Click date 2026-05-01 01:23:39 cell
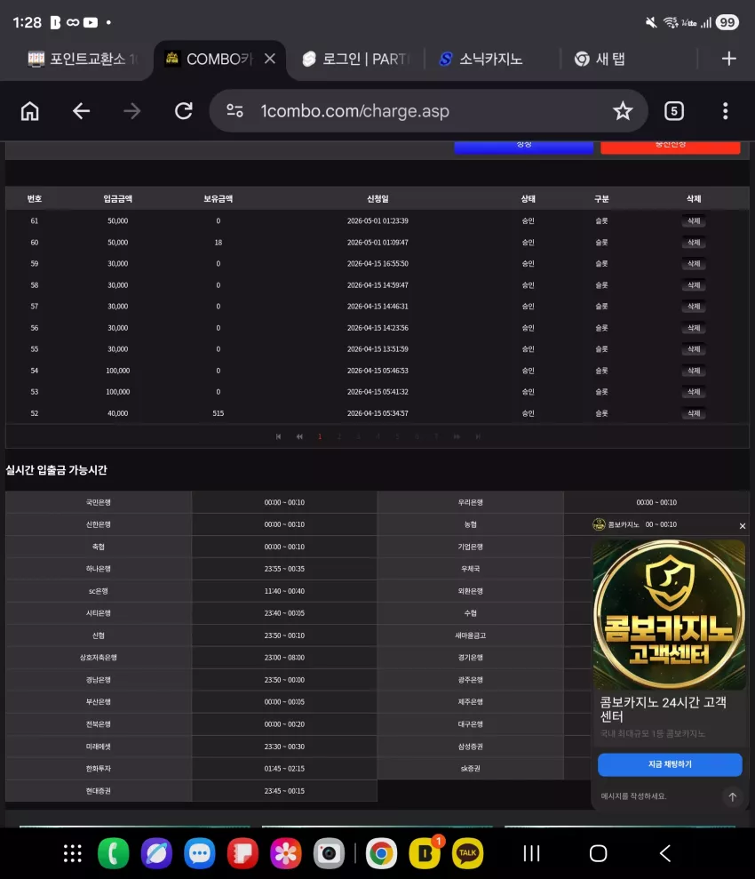 [x=377, y=221]
